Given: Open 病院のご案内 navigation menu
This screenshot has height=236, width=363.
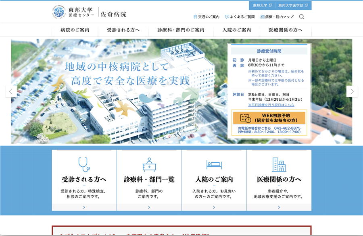Looking at the screenshot, I should (75, 30).
